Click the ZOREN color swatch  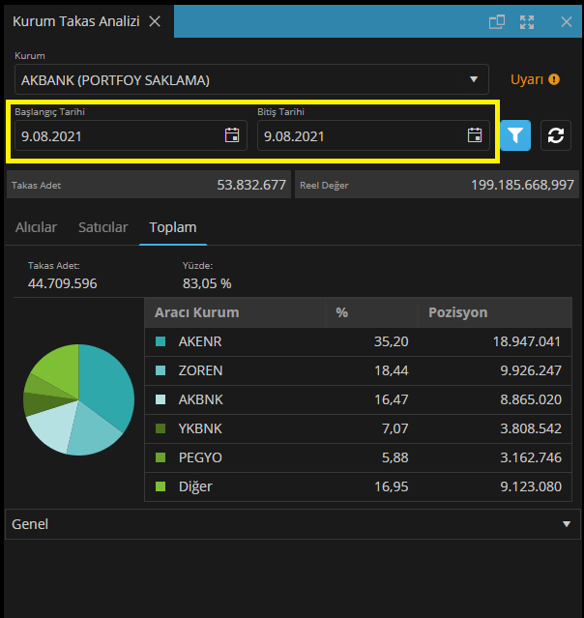pyautogui.click(x=161, y=370)
